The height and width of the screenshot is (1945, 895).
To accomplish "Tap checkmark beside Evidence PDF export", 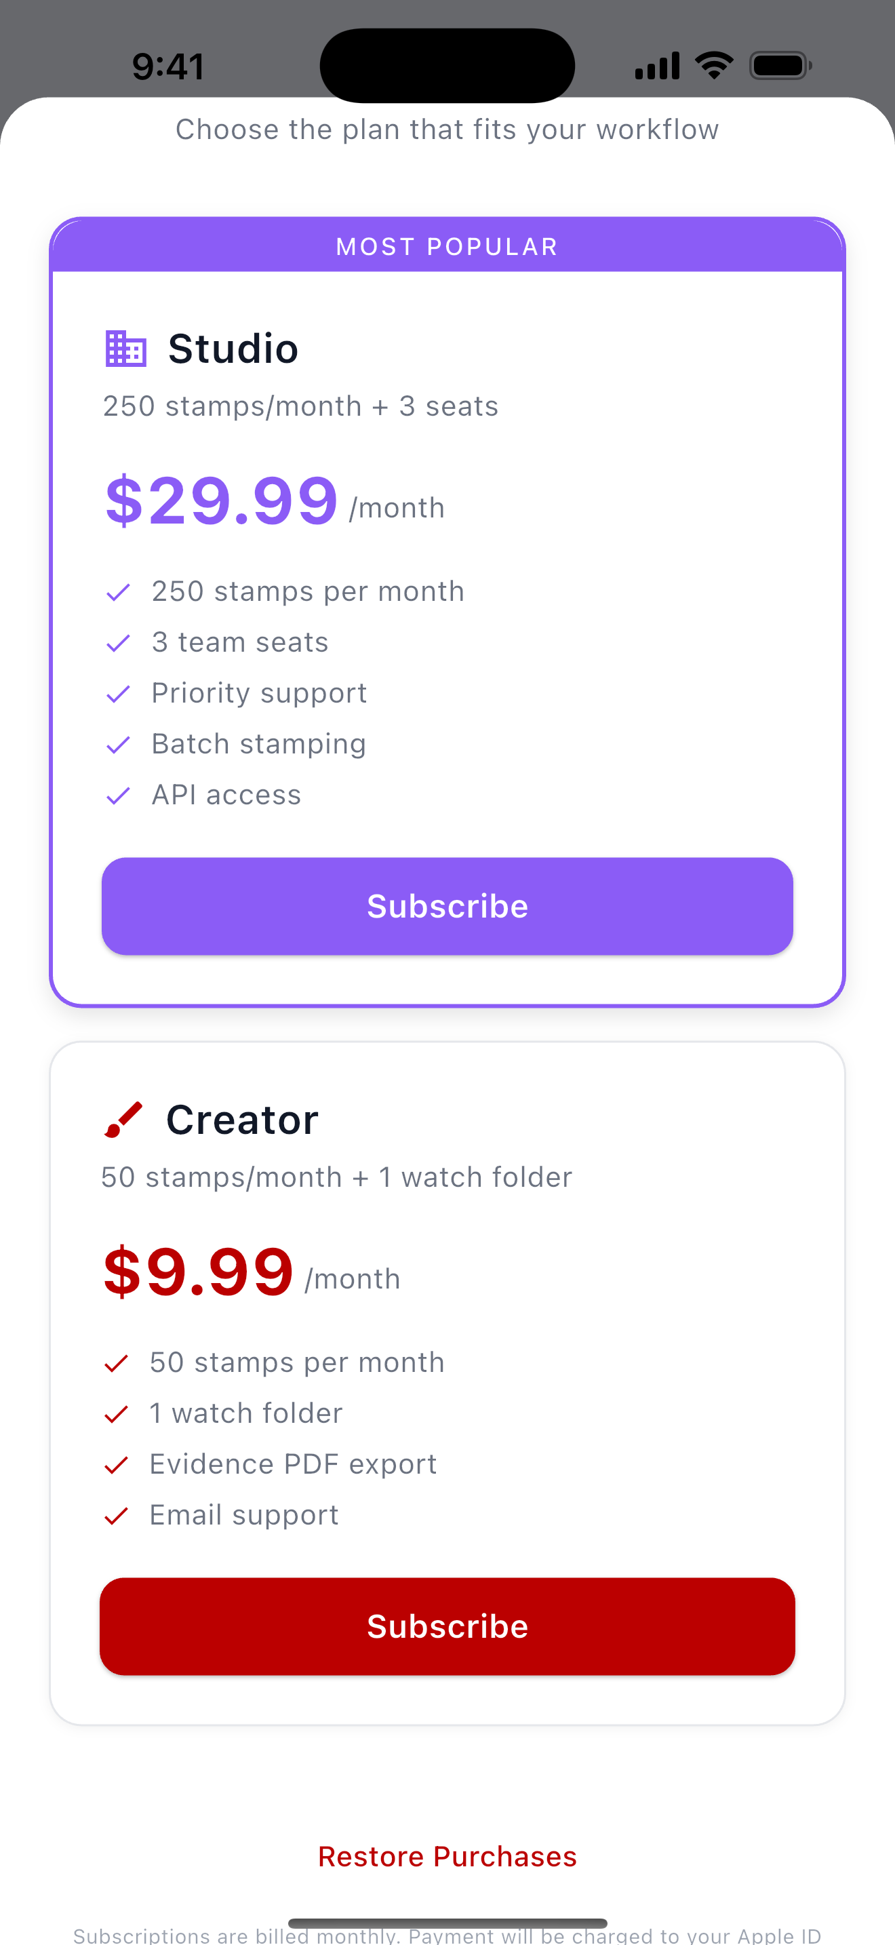I will point(116,1465).
